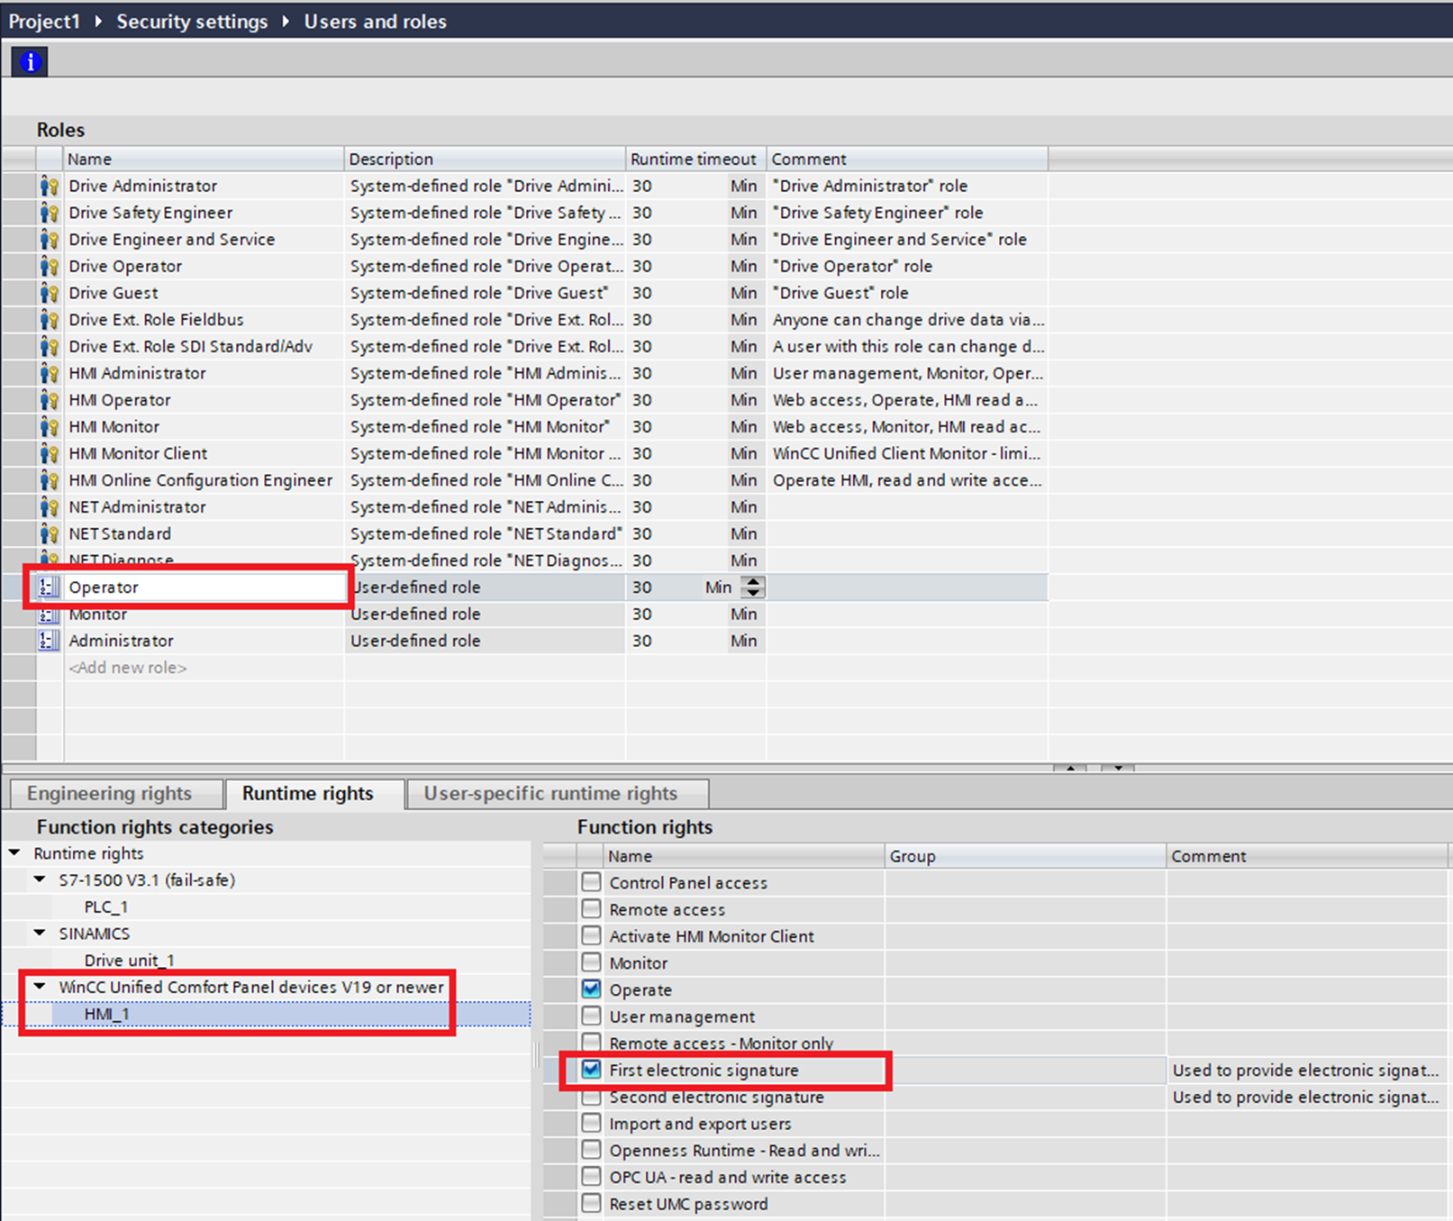Click the role icon beside Drive Operator
1453x1221 pixels.
click(49, 267)
